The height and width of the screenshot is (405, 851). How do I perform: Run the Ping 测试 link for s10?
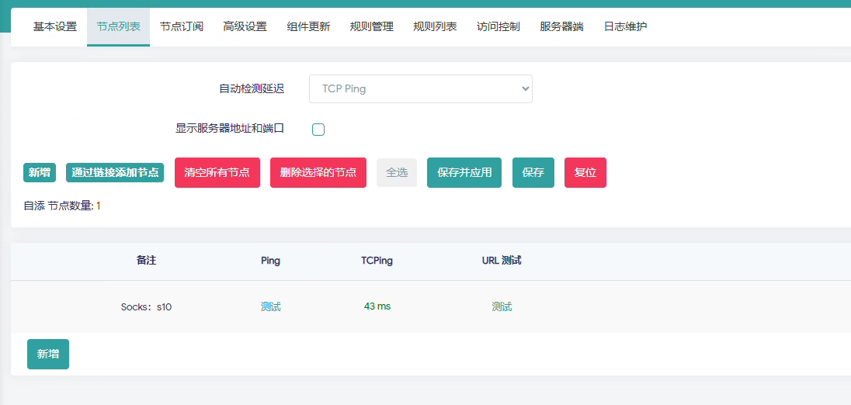(x=270, y=306)
